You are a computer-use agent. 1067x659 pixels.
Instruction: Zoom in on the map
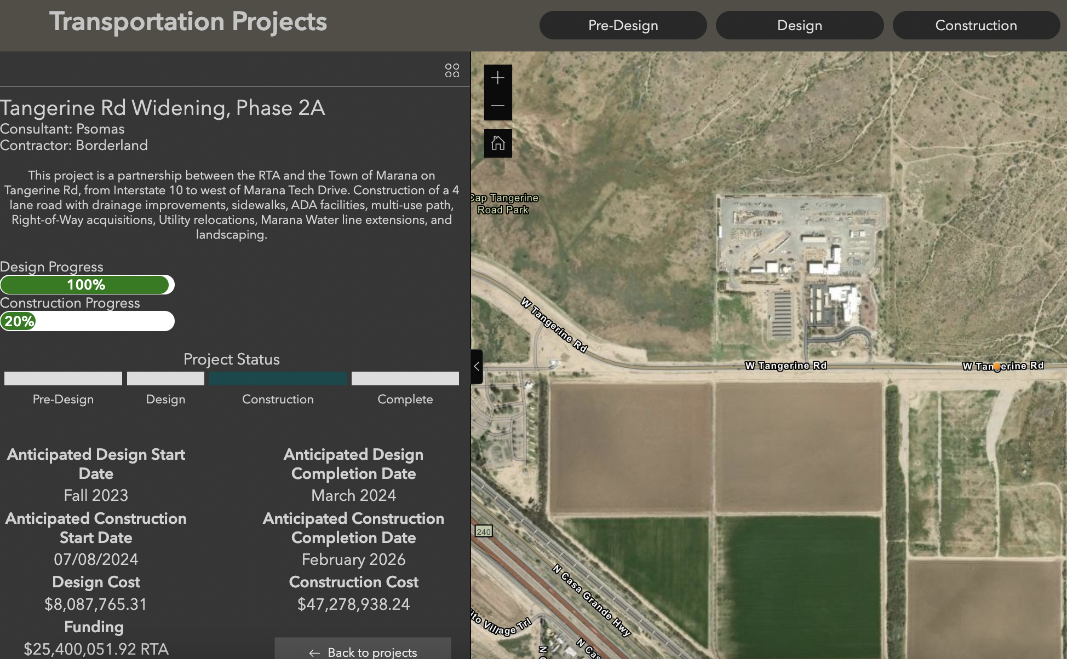[497, 78]
